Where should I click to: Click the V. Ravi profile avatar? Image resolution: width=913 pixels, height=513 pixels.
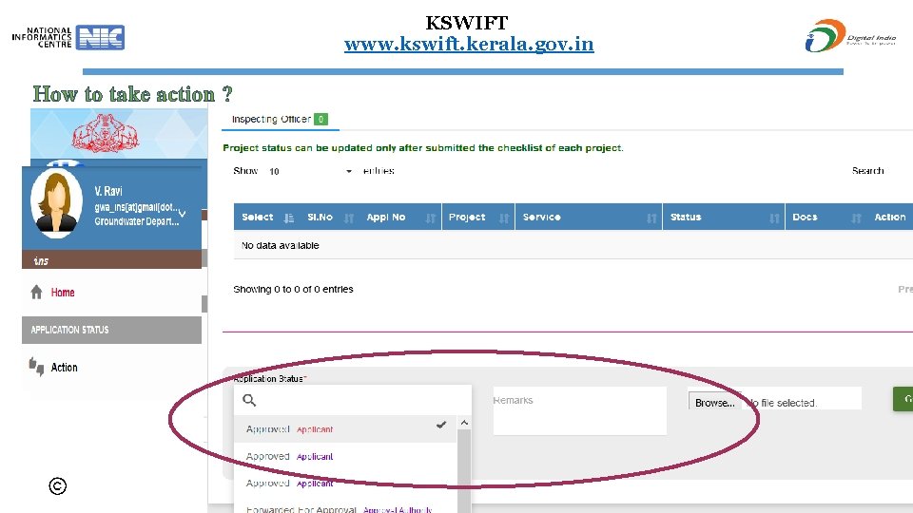(56, 204)
